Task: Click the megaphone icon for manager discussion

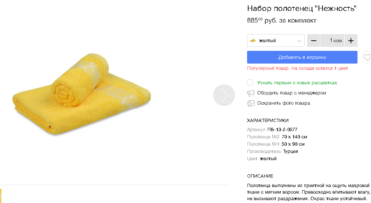Action: 251,93
